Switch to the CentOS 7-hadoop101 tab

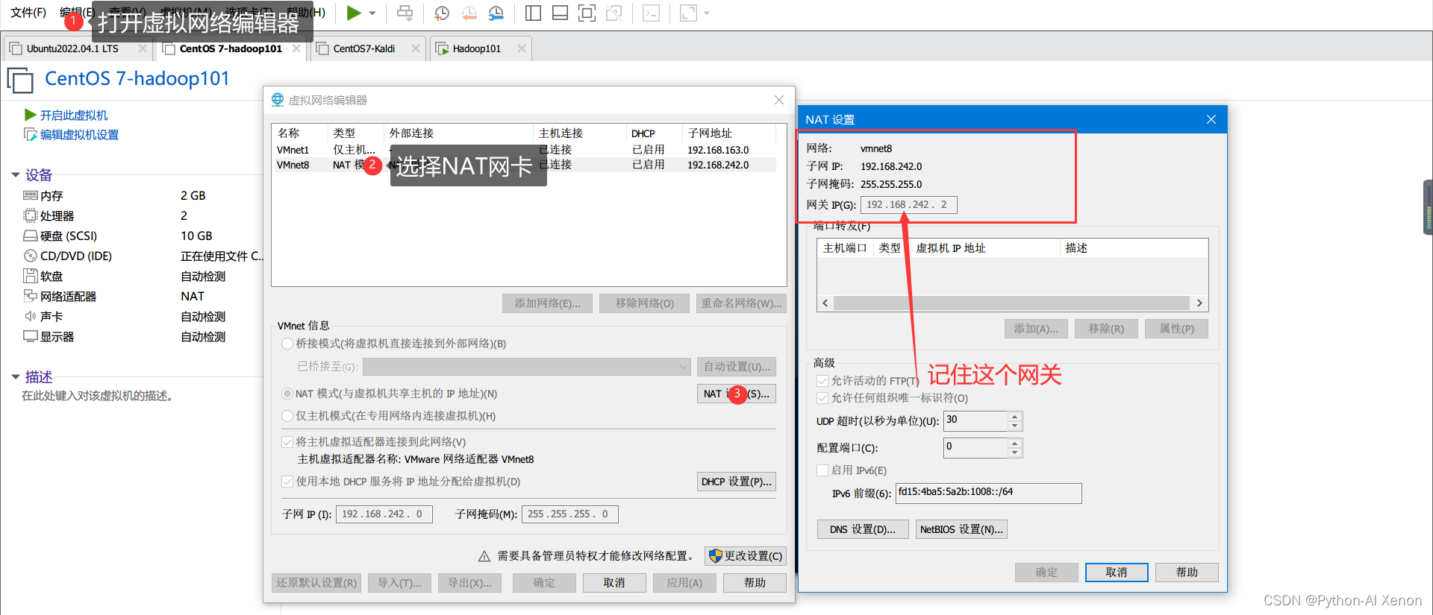click(x=231, y=48)
